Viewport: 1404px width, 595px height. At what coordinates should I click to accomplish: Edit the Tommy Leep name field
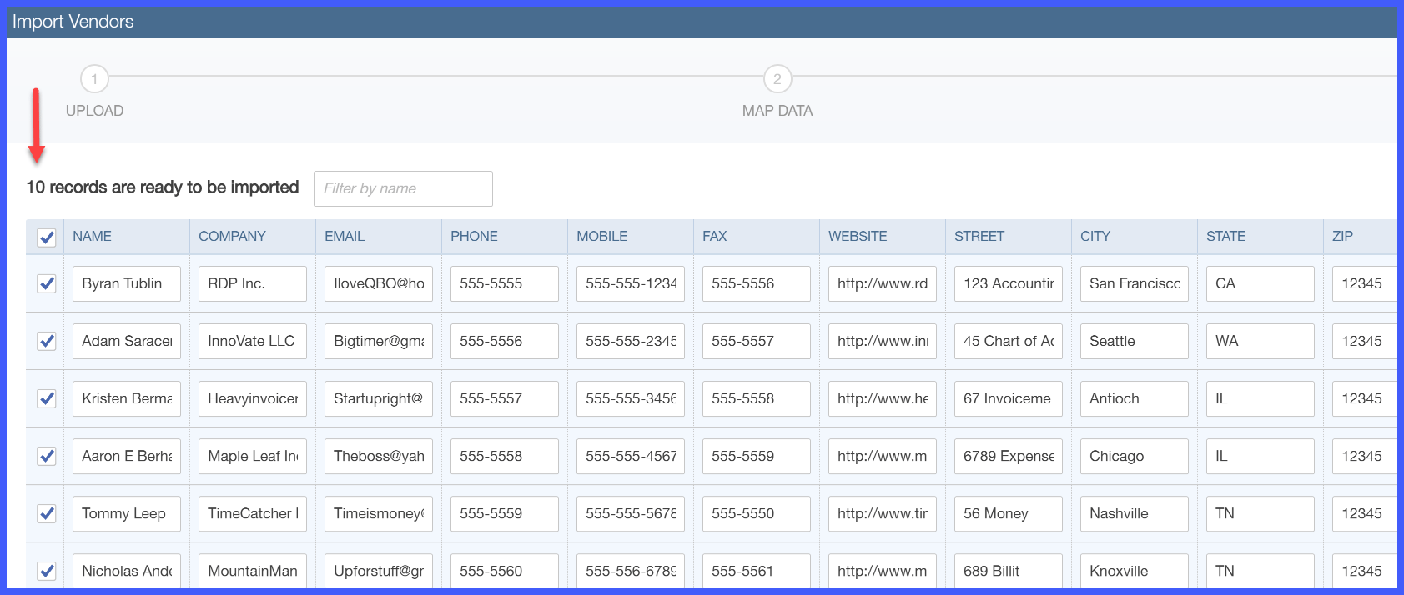pos(127,513)
